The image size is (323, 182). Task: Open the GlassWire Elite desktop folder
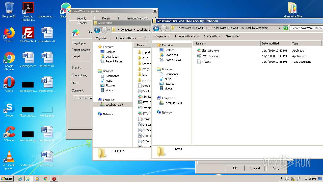[293, 10]
